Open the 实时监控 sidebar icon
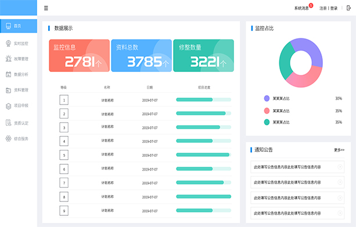The height and width of the screenshot is (227, 356). tap(8, 44)
